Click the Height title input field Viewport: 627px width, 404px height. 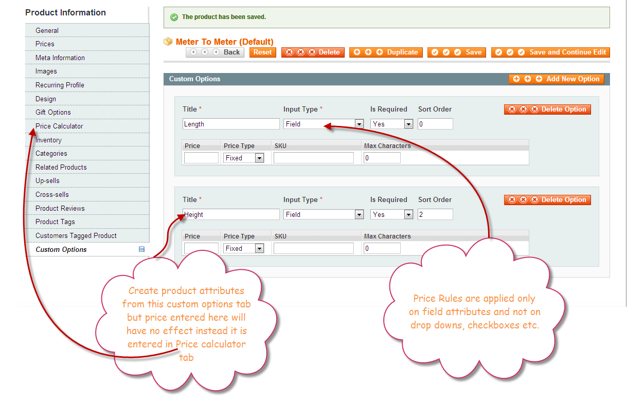coord(231,214)
